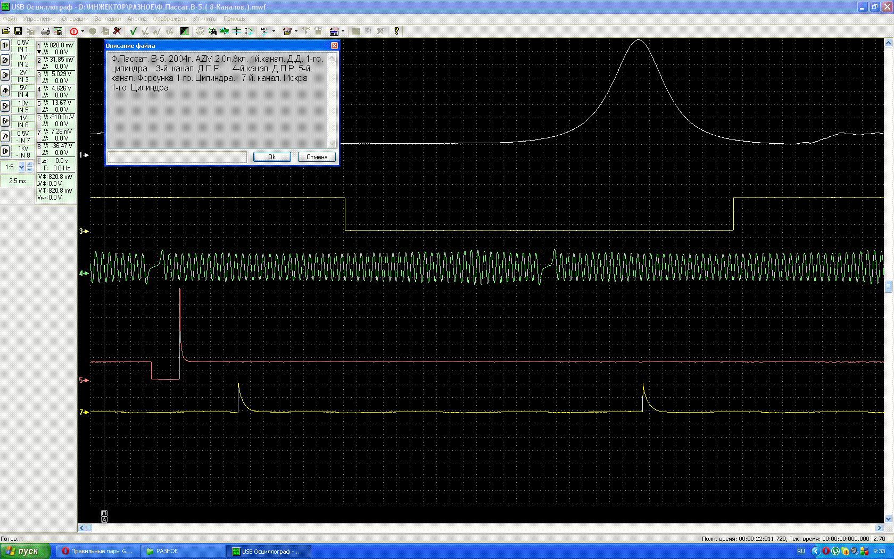Click the 2.5 ms time base field
Viewport: 894px width, 559px height.
(x=17, y=181)
